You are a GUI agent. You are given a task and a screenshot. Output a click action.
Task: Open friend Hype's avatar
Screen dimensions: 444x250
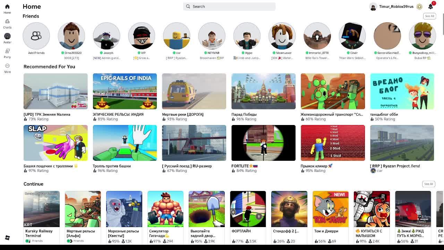[x=247, y=36]
